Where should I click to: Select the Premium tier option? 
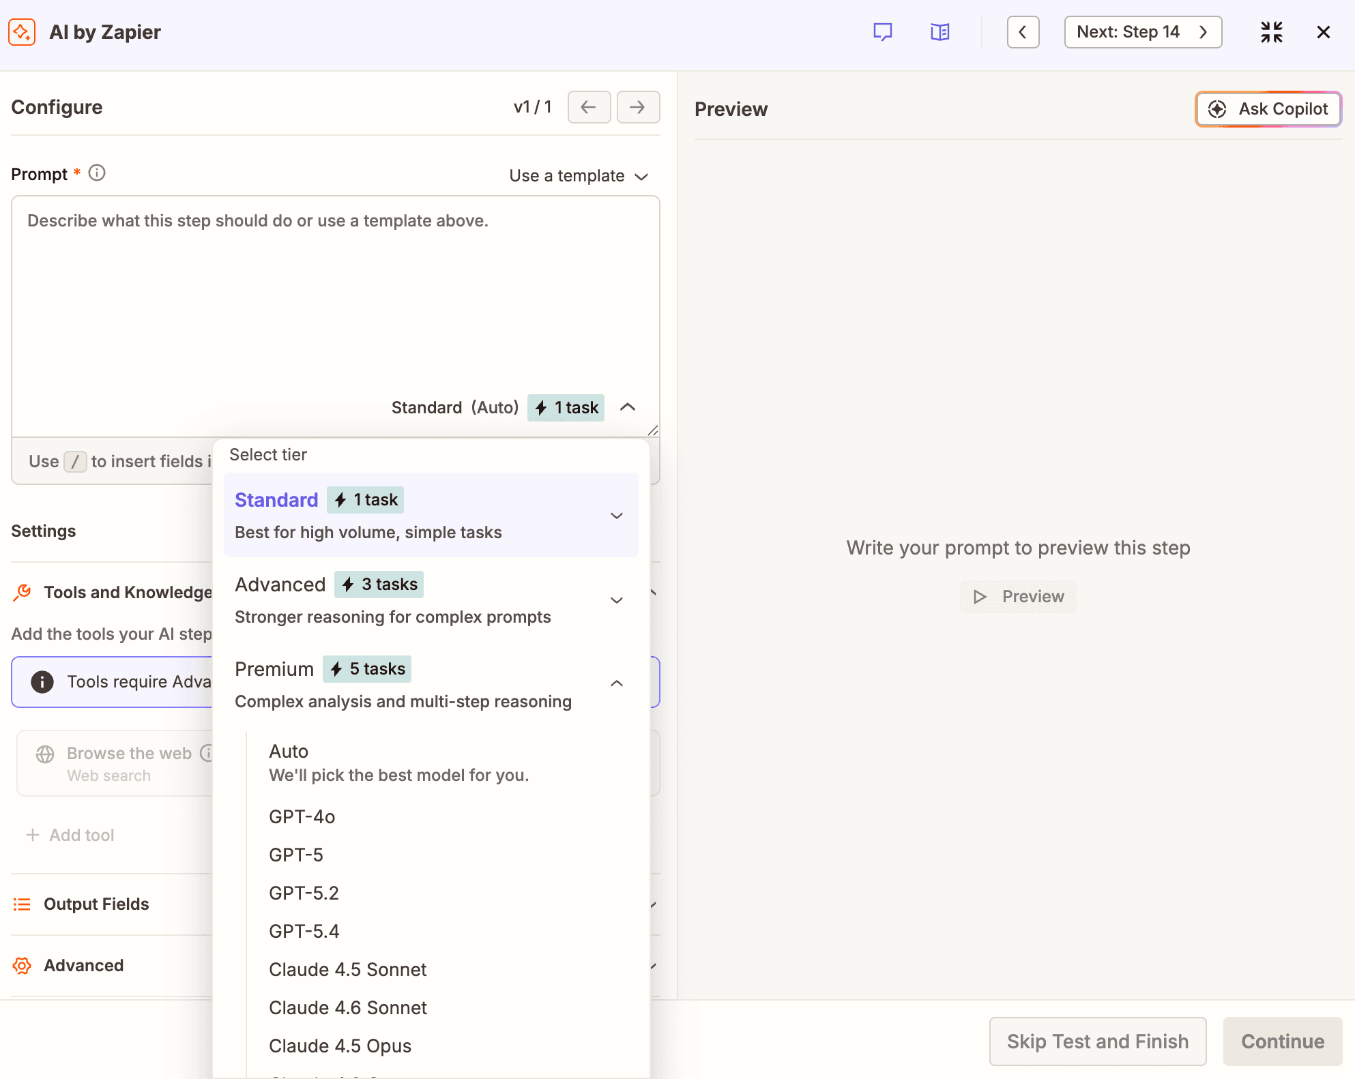(x=431, y=684)
